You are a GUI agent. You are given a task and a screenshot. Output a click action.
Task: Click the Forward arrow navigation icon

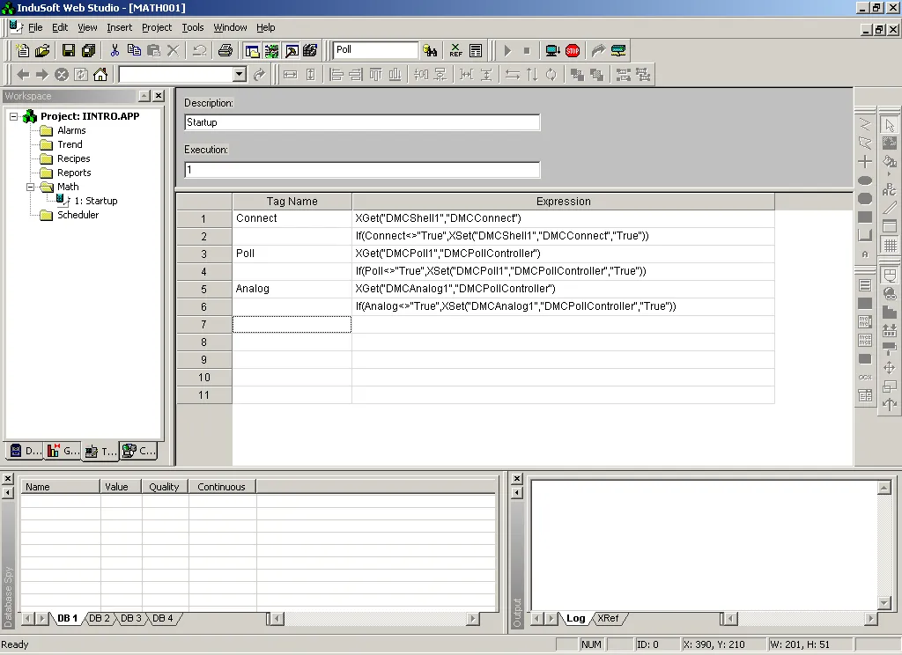pyautogui.click(x=42, y=74)
